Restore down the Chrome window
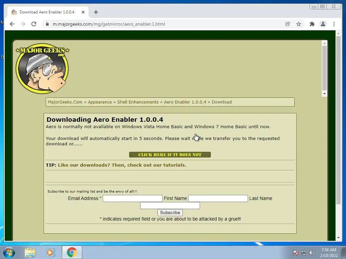346x259 pixels. point(322,7)
